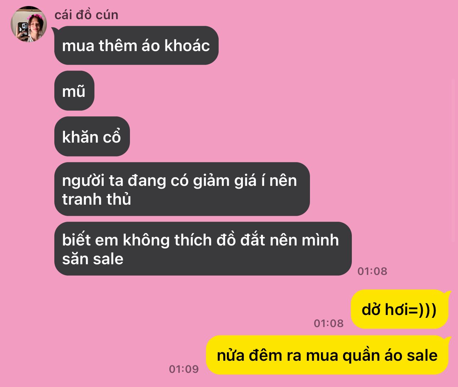Select the 'nửa đêm ra mua quần áo sale' bubble

(327, 355)
